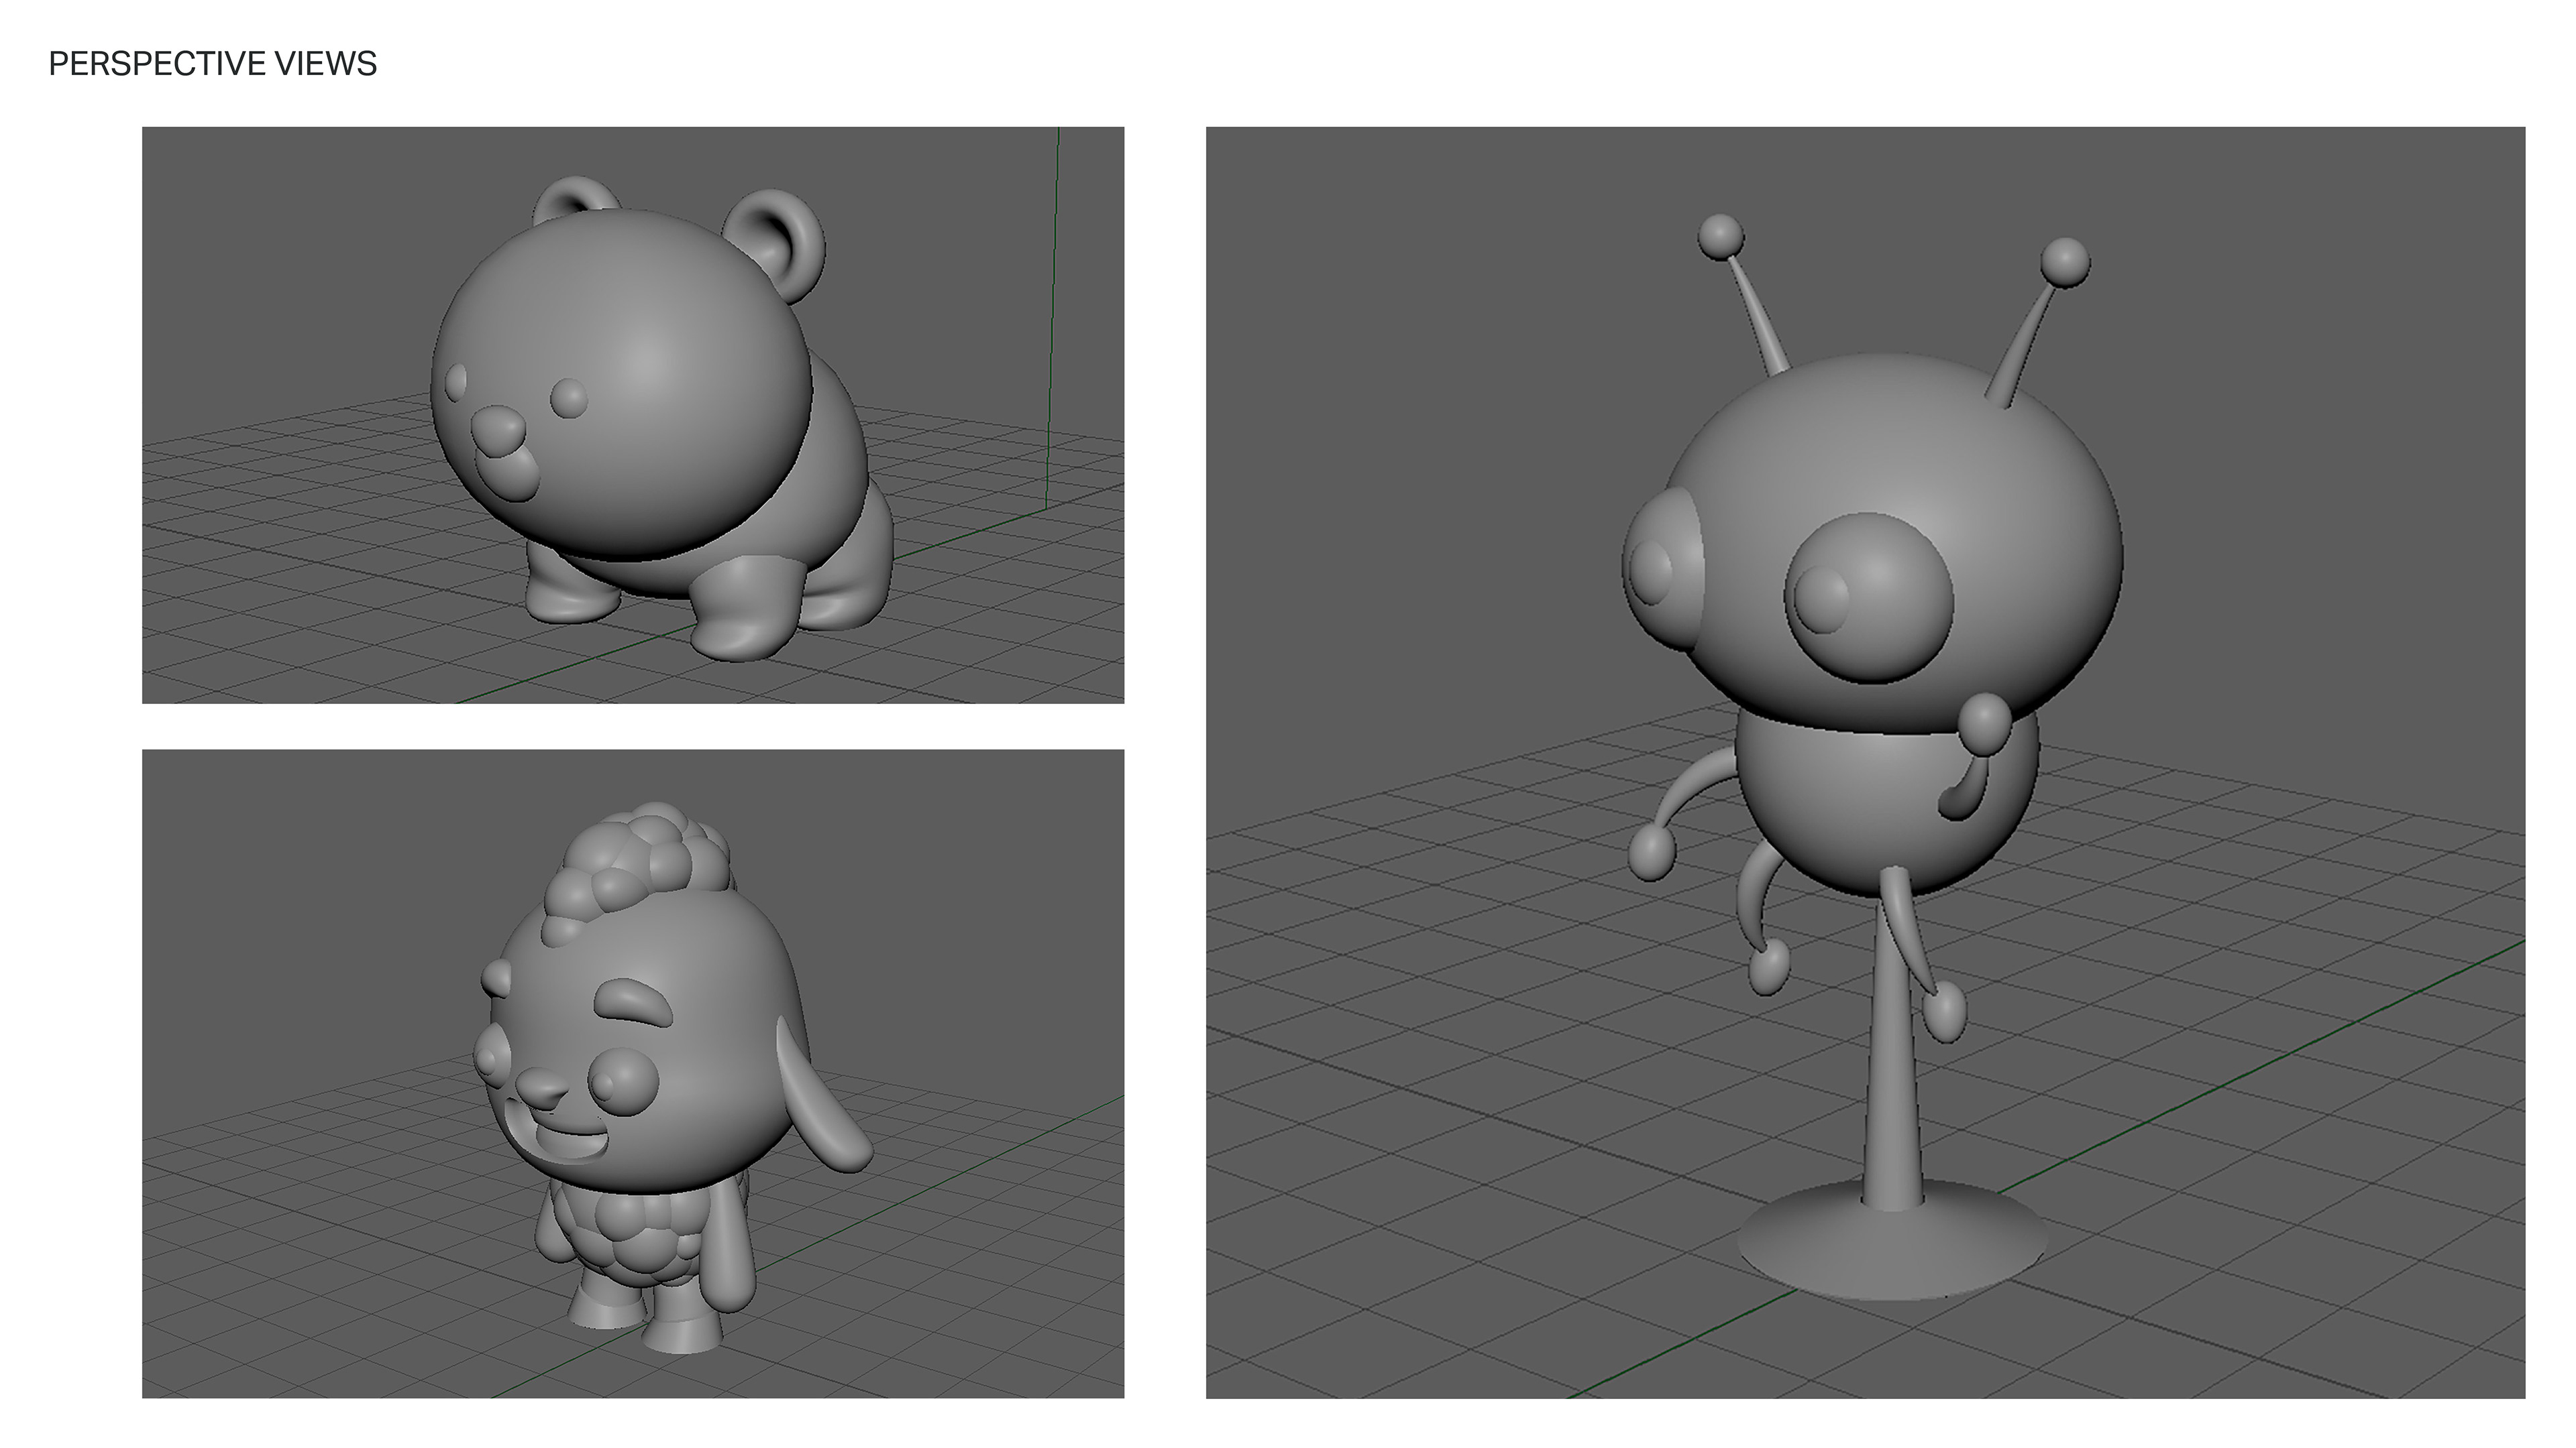Click the PERSPECTIVE VIEWS heading text

pos(212,64)
